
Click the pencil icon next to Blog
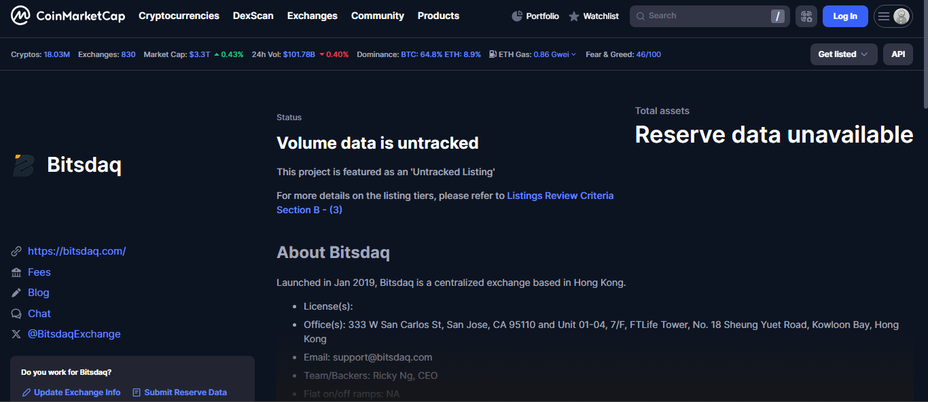point(16,293)
